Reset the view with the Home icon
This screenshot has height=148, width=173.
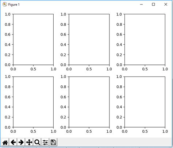click(5, 142)
